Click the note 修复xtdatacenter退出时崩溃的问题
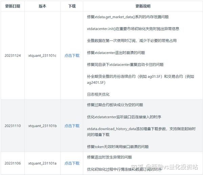 [116, 53]
